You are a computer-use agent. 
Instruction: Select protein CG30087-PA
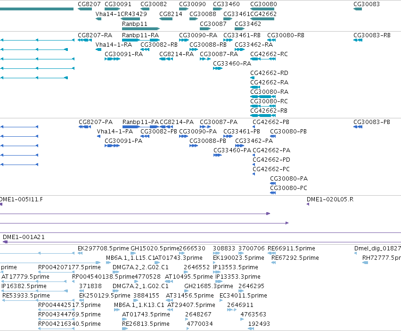(218, 122)
